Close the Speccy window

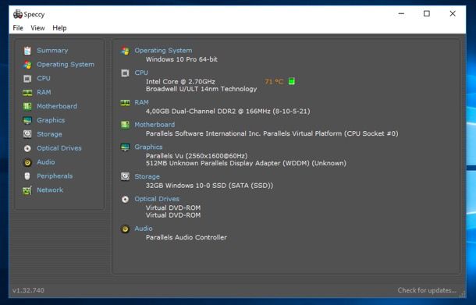click(x=453, y=14)
